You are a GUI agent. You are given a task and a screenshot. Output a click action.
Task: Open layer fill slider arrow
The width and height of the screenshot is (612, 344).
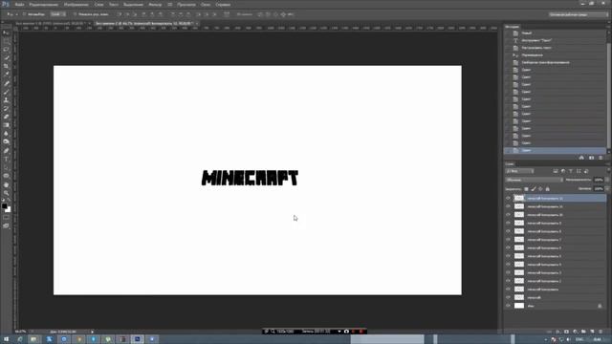[x=606, y=188]
